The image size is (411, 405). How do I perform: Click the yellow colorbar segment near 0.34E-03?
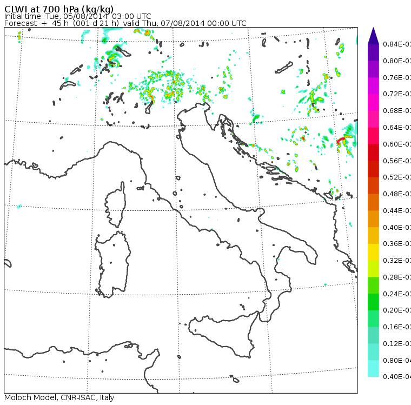pyautogui.click(x=373, y=252)
